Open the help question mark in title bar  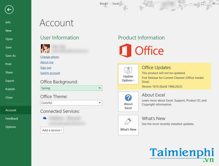(x=180, y=4)
